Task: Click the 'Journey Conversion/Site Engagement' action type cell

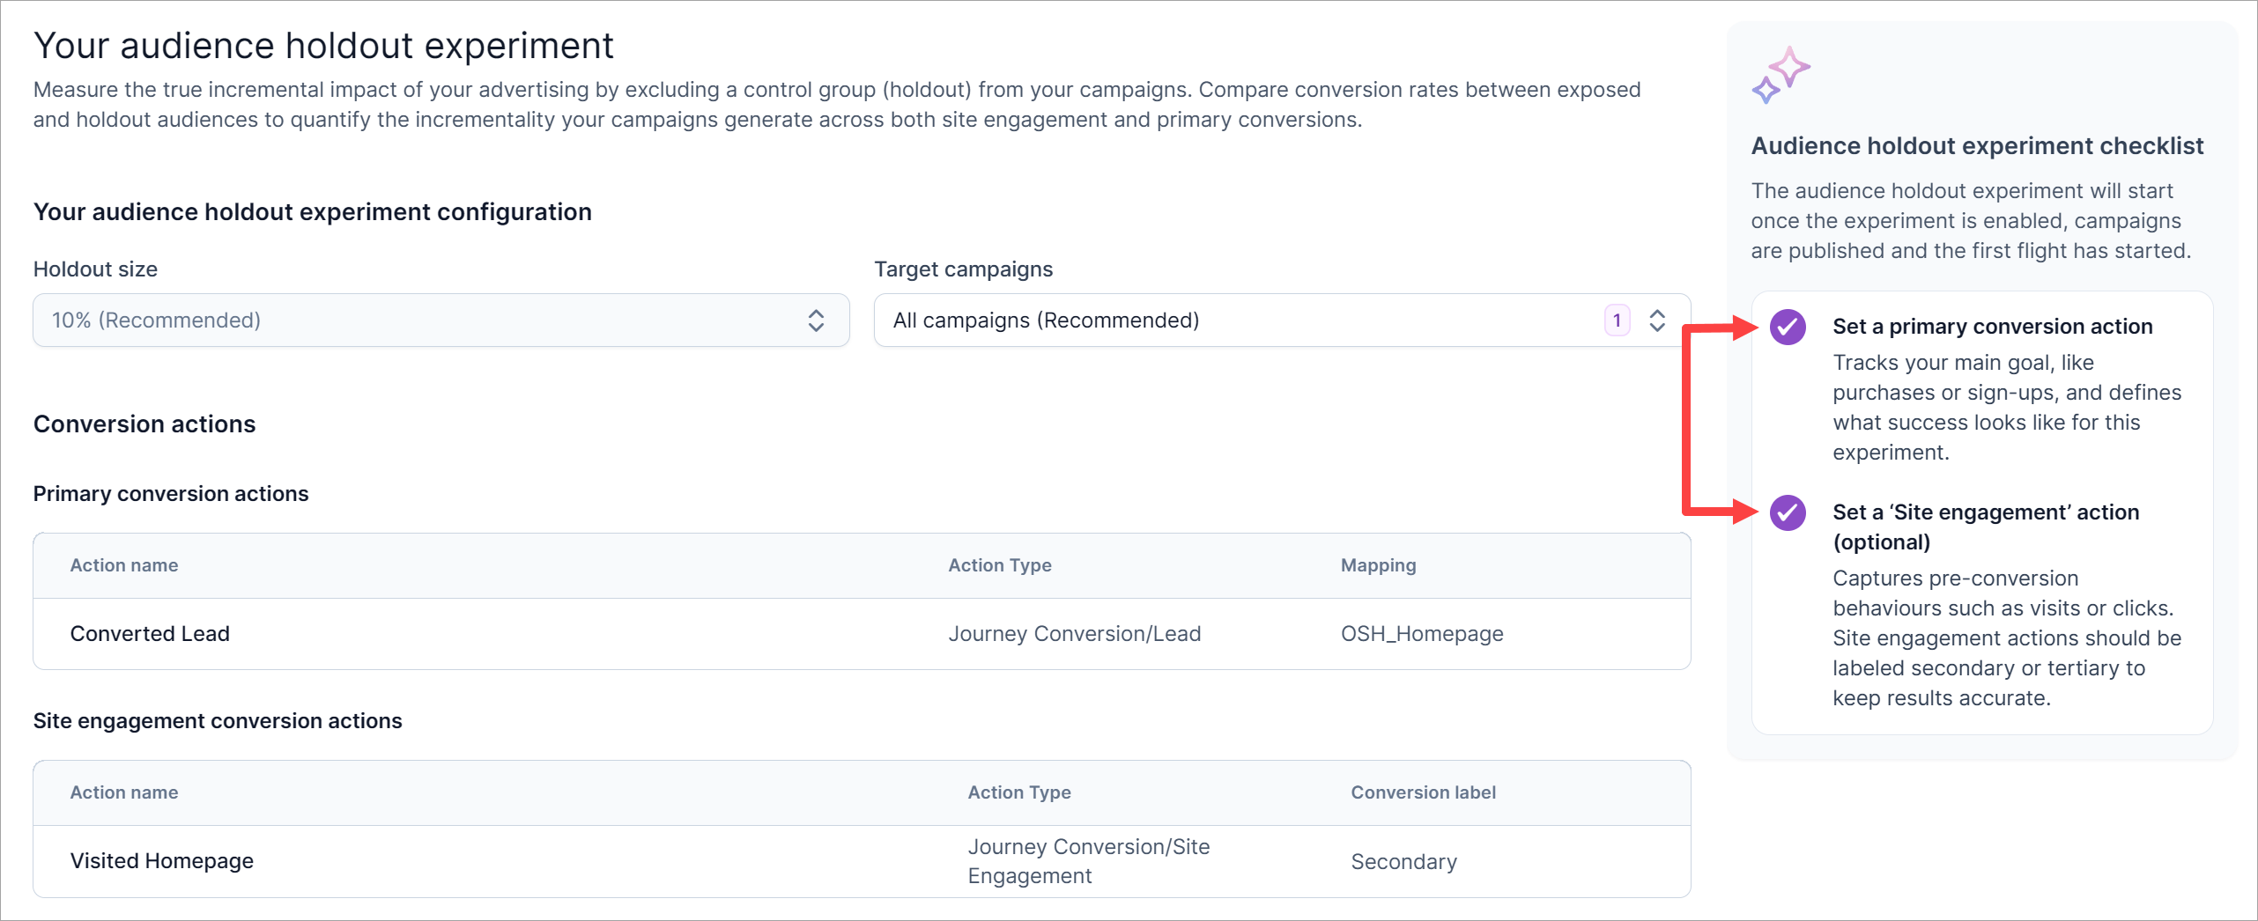Action: [x=1088, y=861]
